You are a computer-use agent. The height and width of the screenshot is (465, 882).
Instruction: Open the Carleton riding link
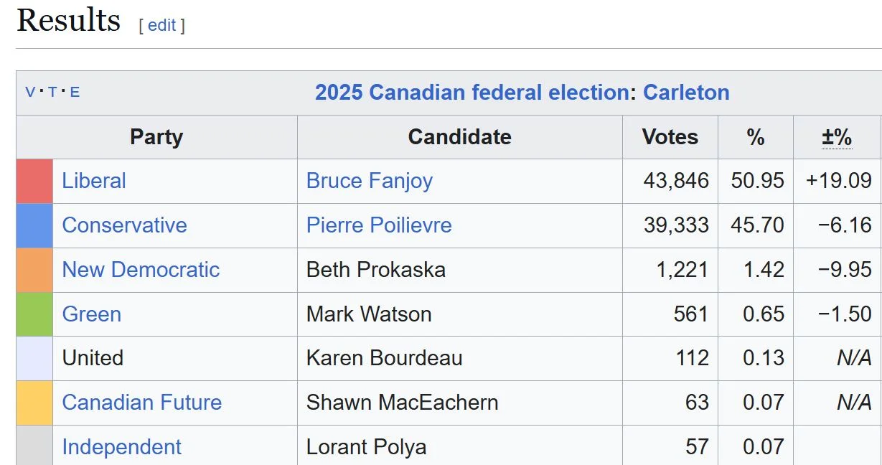[x=686, y=93]
